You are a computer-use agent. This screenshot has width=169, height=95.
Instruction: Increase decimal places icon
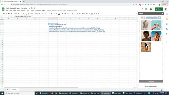pyautogui.click(x=29, y=14)
